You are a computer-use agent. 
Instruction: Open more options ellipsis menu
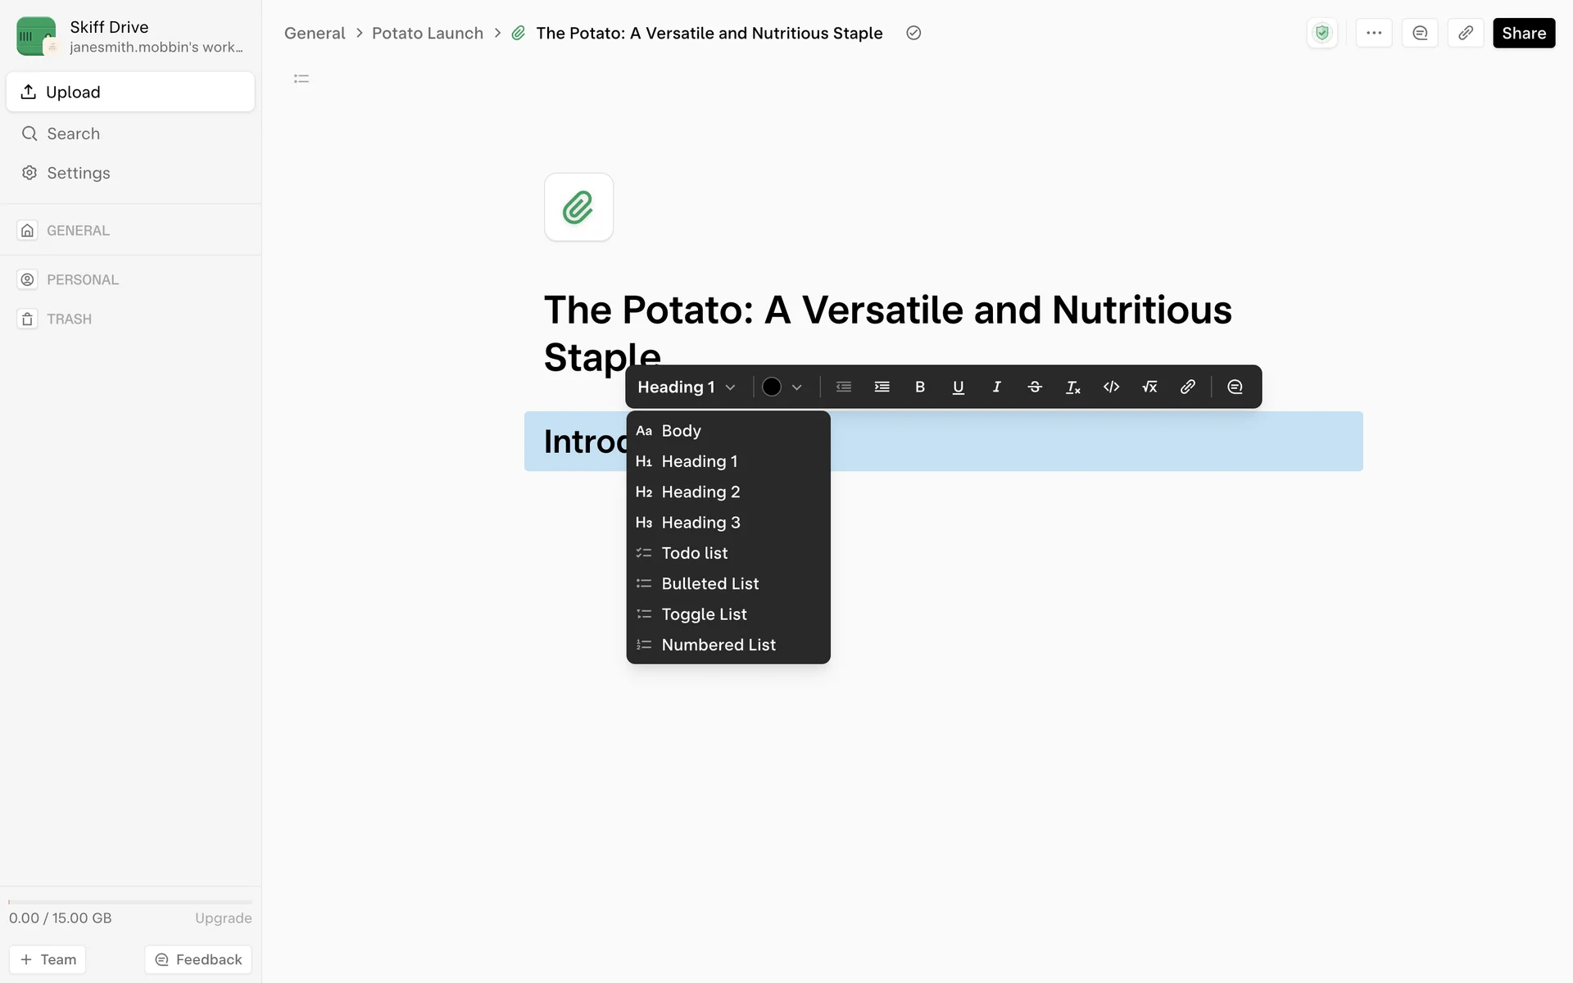click(1374, 33)
